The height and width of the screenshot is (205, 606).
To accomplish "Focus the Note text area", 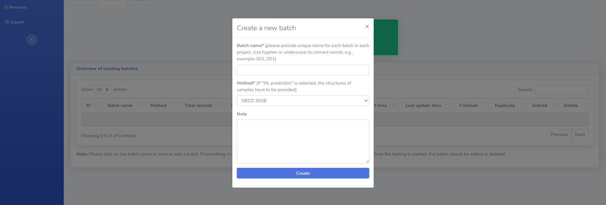I will pos(303,141).
